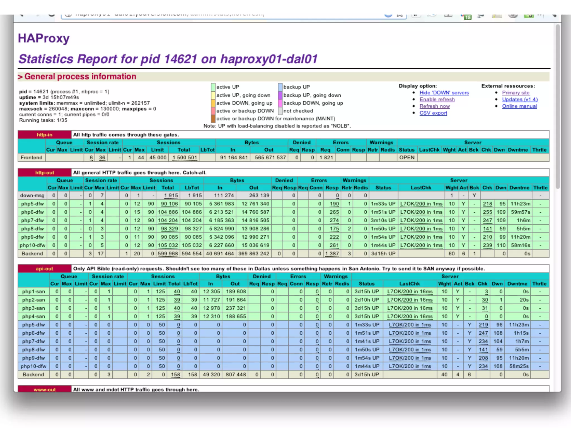Viewport: 571px width, 428px height.
Task: Click the bookmark star in address bar
Action: [x=400, y=16]
